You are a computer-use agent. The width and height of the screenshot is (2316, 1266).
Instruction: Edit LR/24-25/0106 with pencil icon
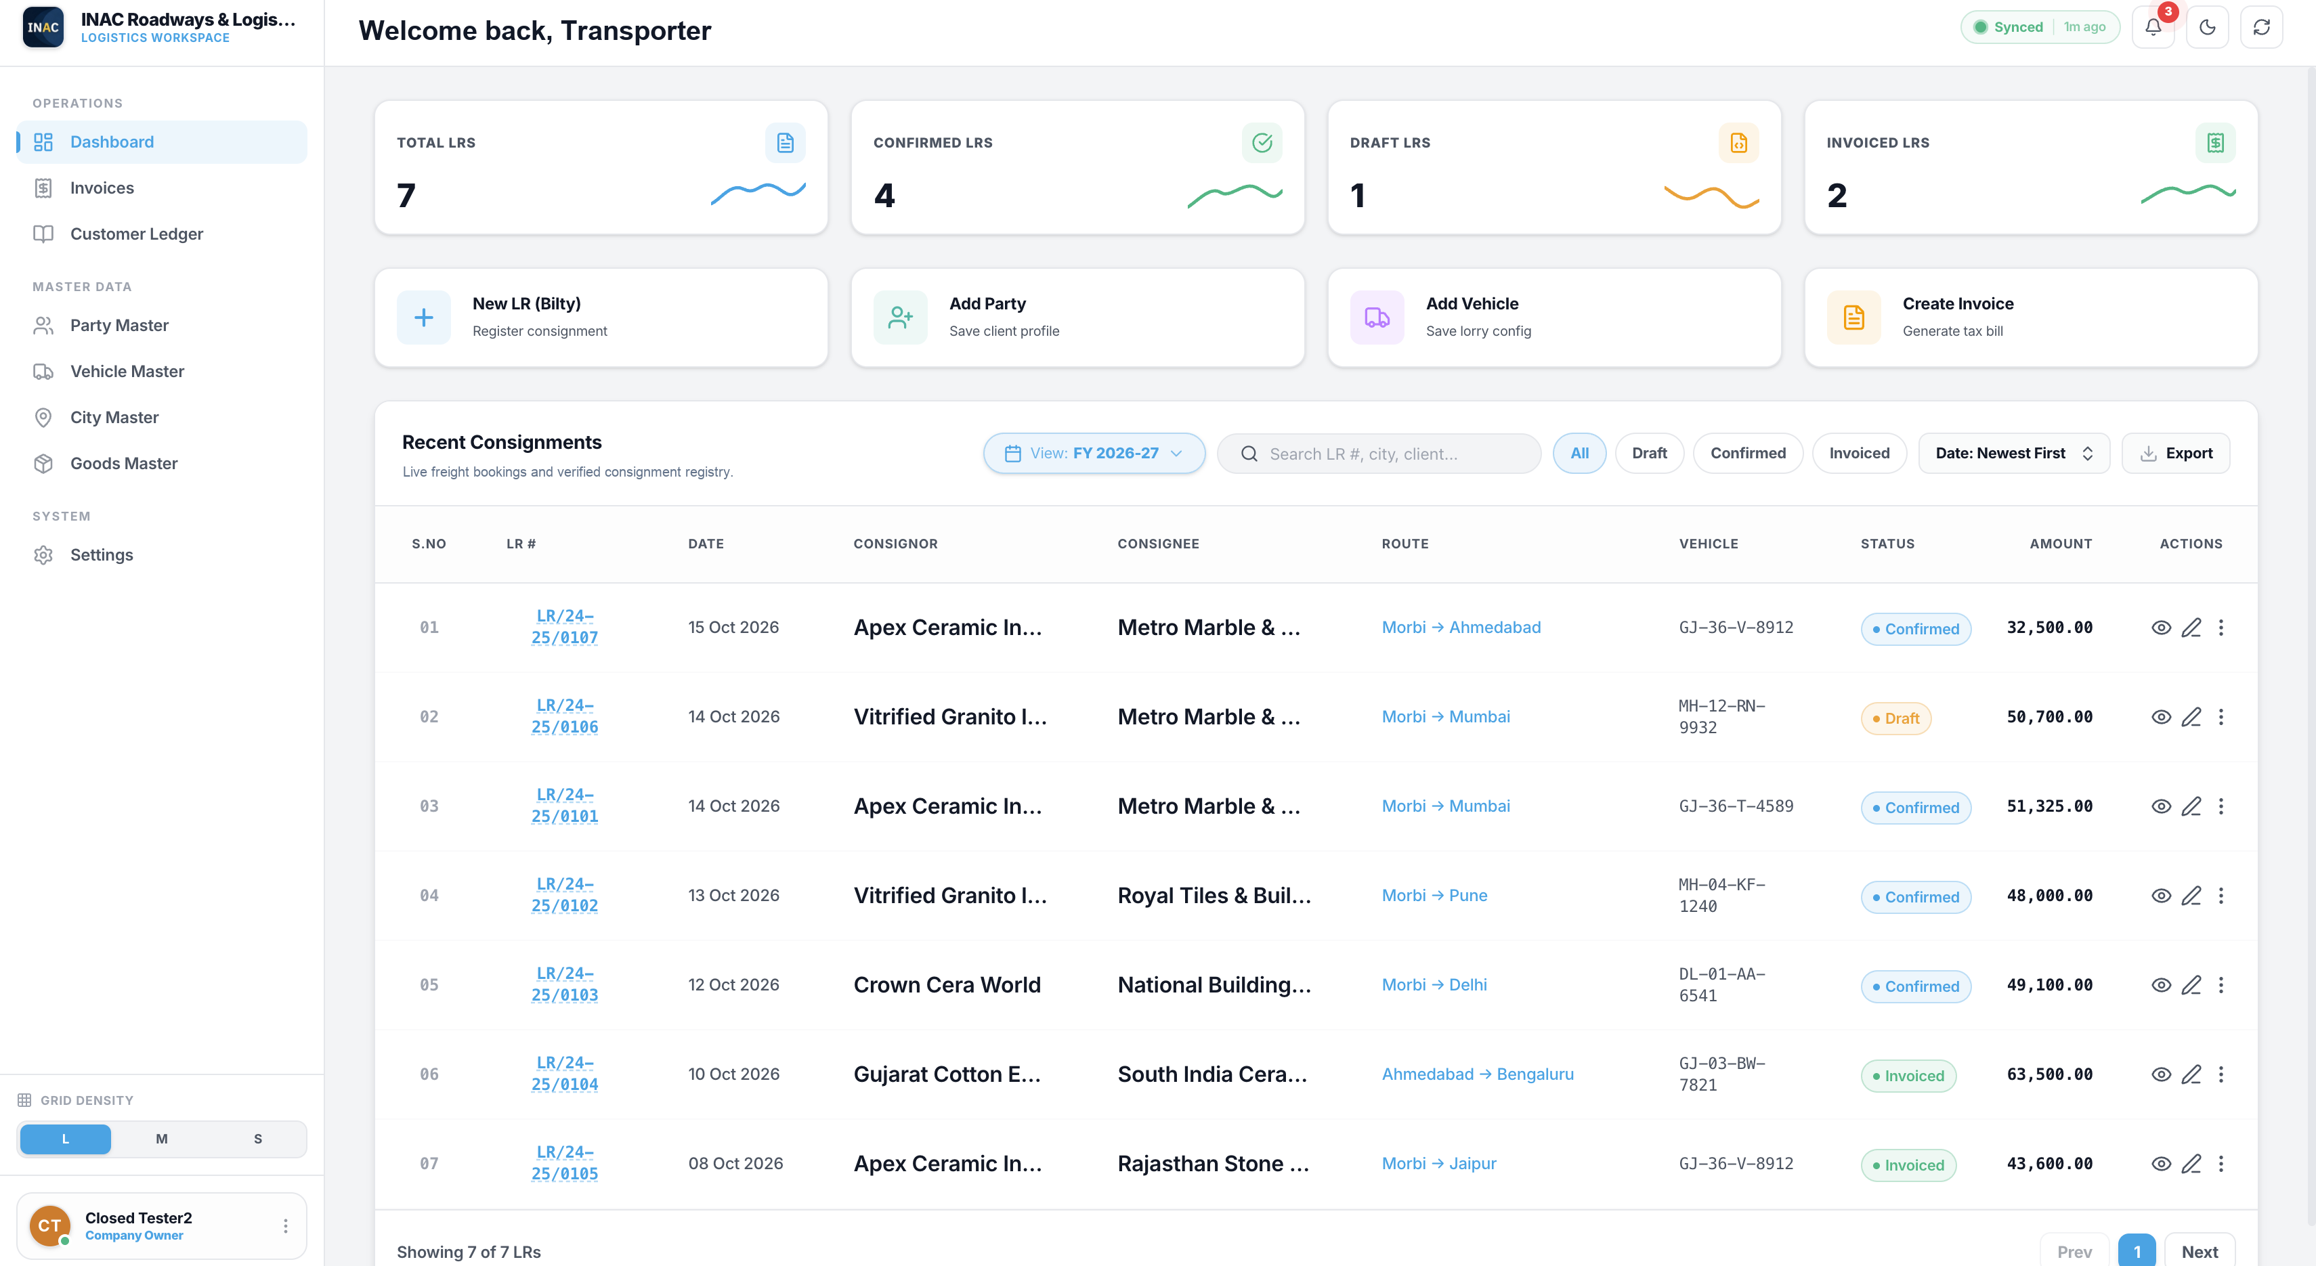(x=2191, y=717)
